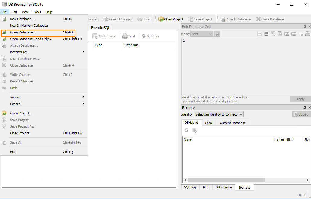Image resolution: width=311 pixels, height=199 pixels.
Task: Float the Remote panel
Action: (x=305, y=107)
